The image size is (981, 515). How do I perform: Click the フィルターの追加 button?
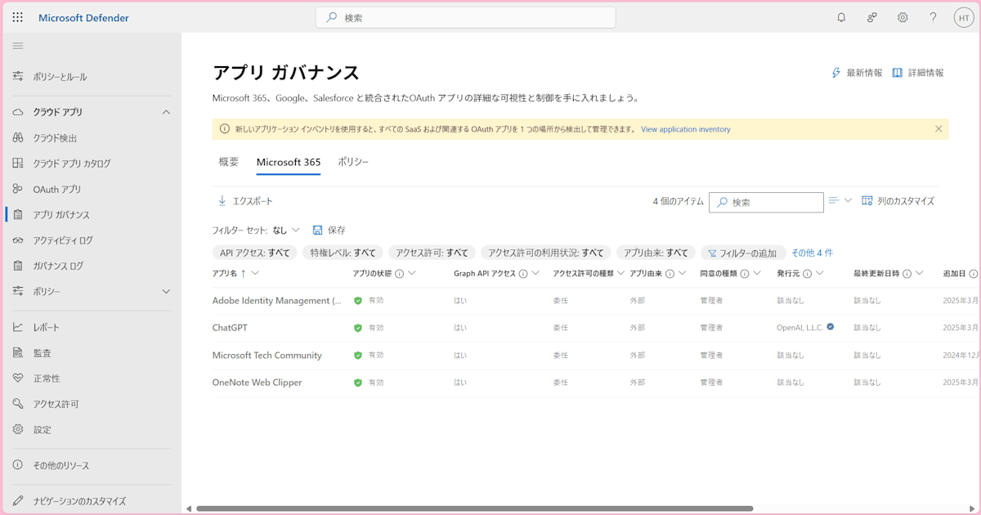point(743,253)
